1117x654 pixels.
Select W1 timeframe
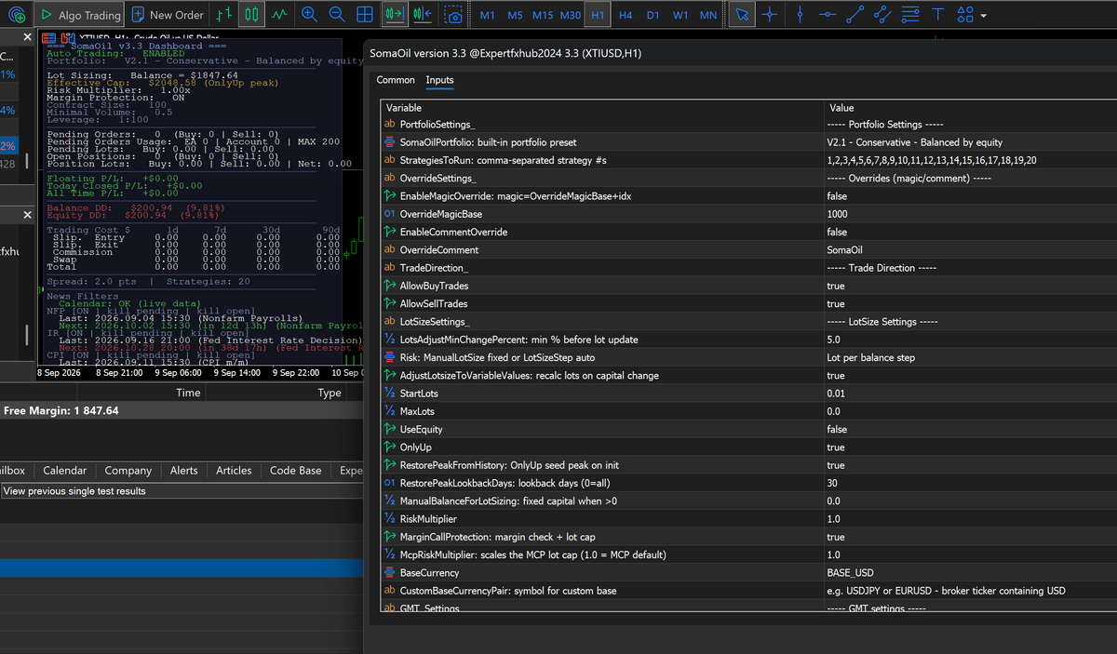(680, 15)
